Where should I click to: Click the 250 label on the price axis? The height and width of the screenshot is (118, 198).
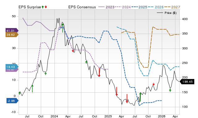pos(185,63)
